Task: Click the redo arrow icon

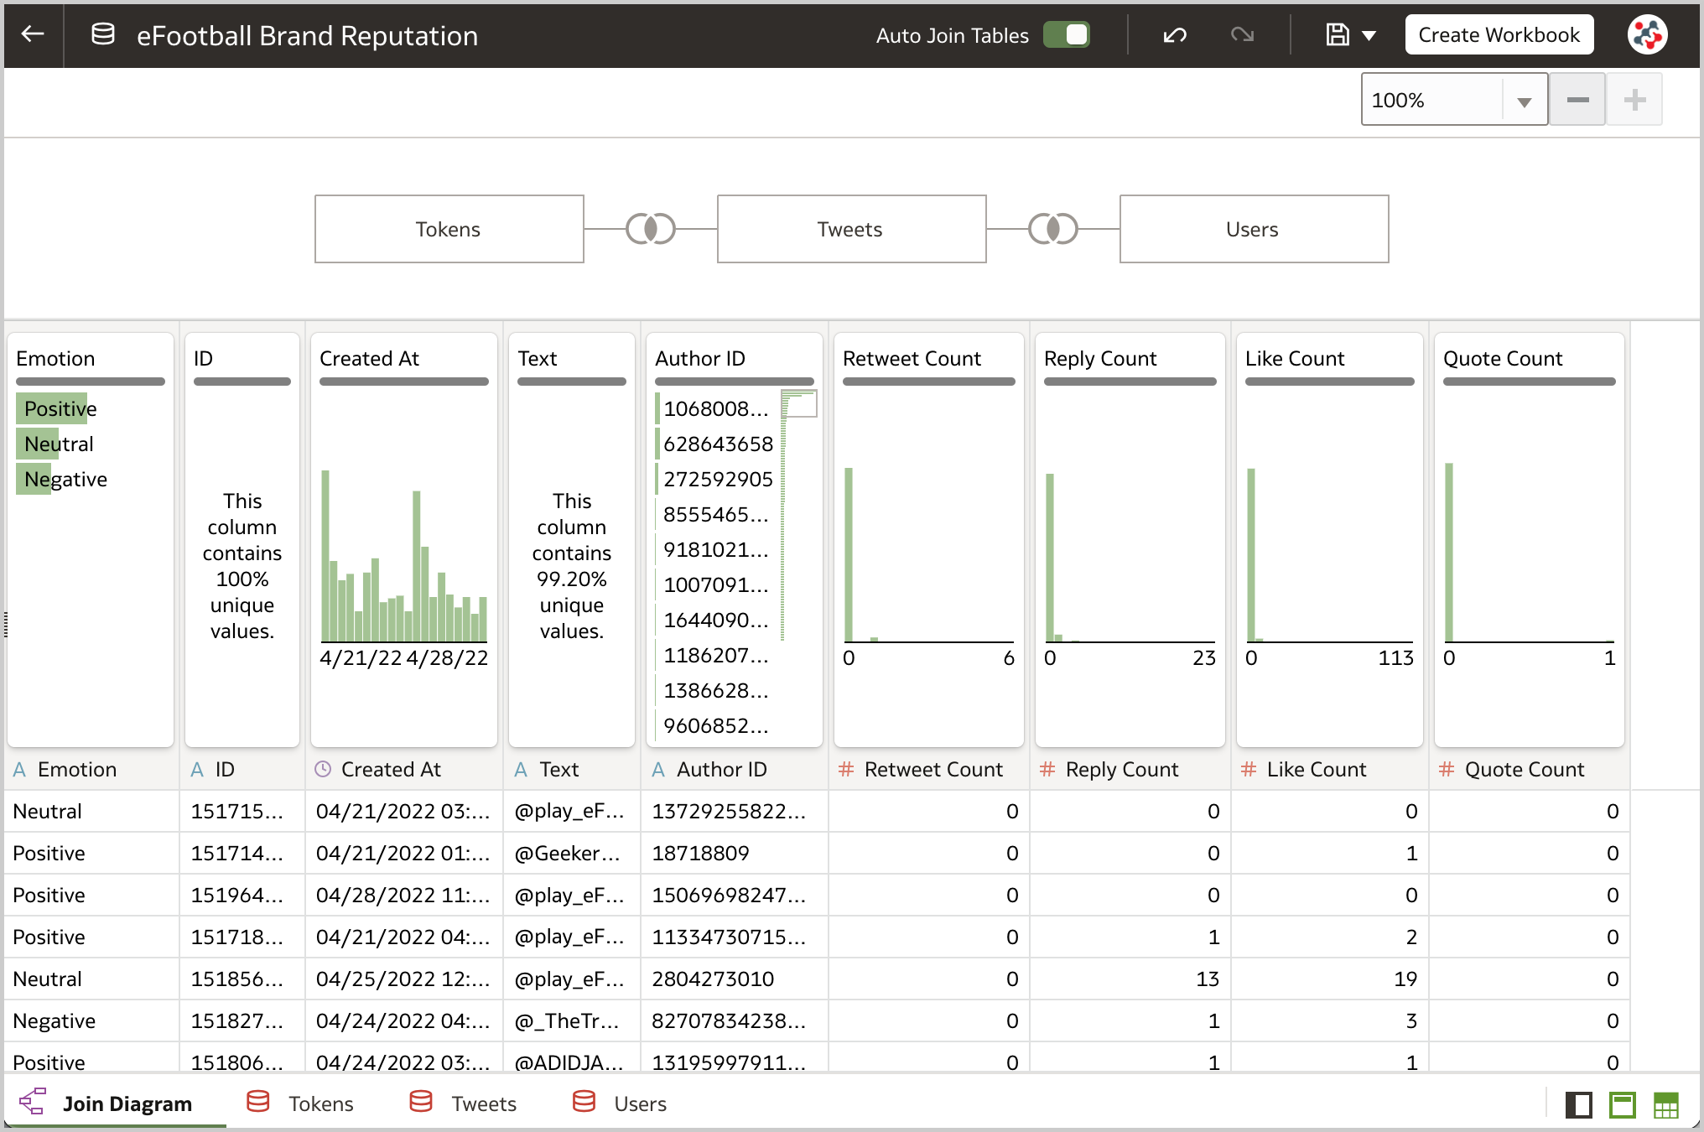Action: [1243, 34]
